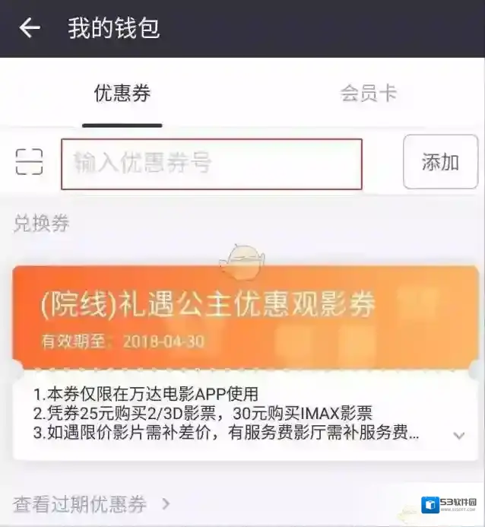The height and width of the screenshot is (527, 485).
Task: Select the 礼遇公主优惠观影券 coupon card
Action: (246, 318)
